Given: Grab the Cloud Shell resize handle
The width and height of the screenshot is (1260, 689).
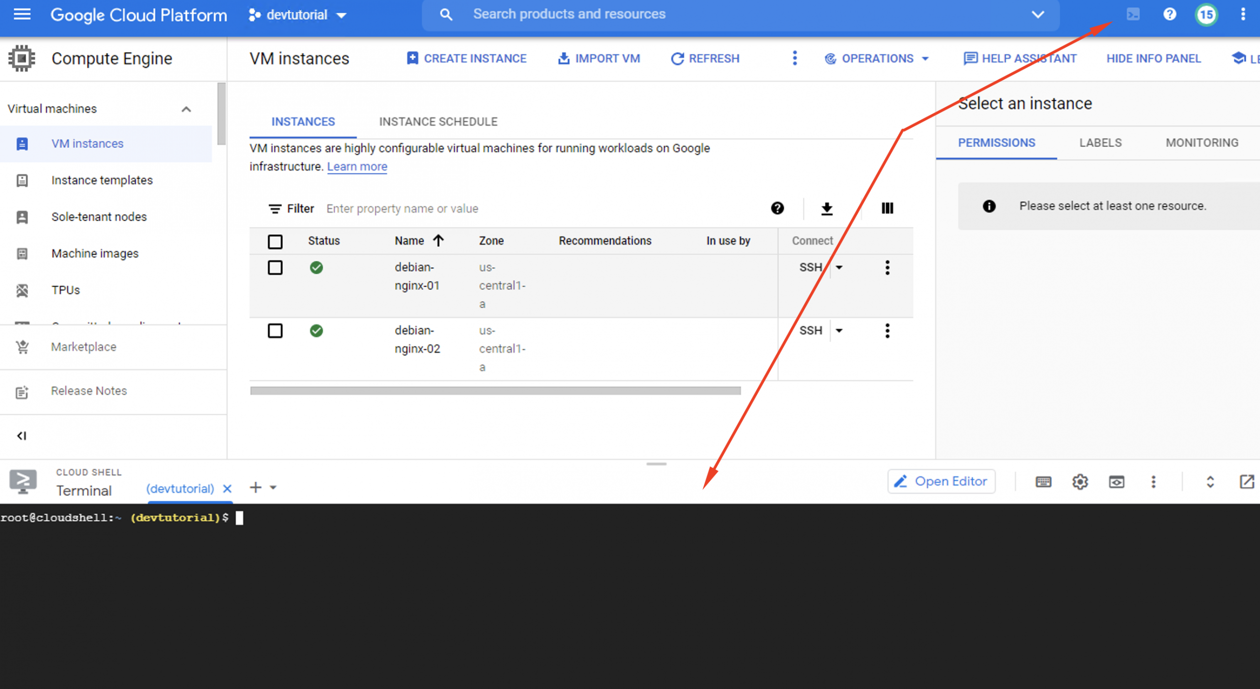Looking at the screenshot, I should tap(656, 464).
